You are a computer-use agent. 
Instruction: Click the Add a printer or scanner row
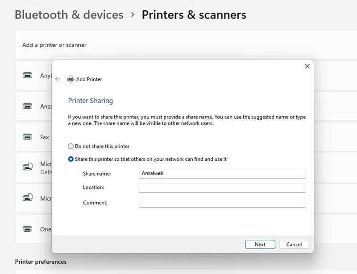[x=186, y=45]
